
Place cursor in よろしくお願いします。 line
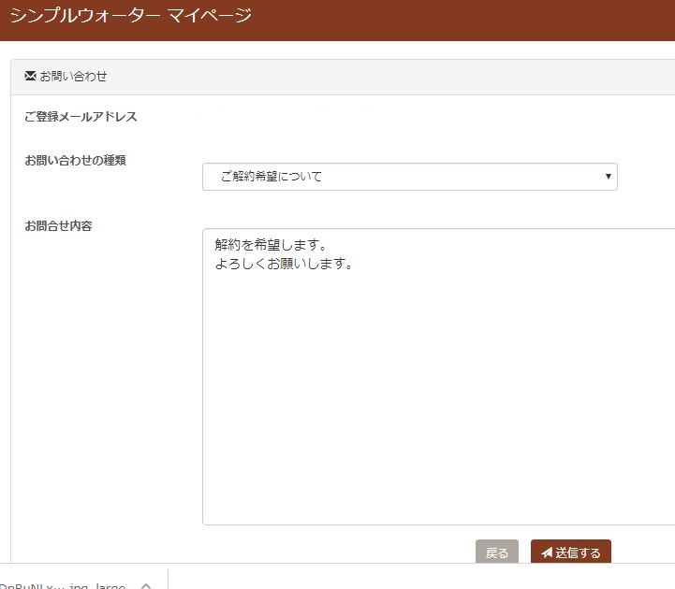click(283, 264)
